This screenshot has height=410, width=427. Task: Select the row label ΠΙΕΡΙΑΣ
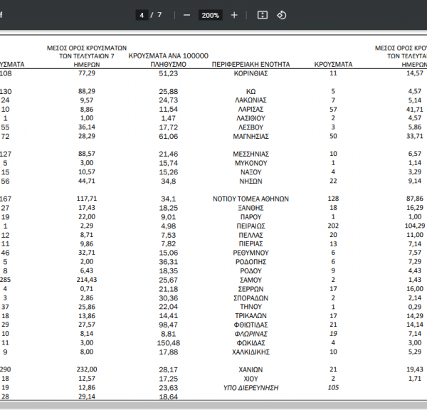(x=251, y=244)
